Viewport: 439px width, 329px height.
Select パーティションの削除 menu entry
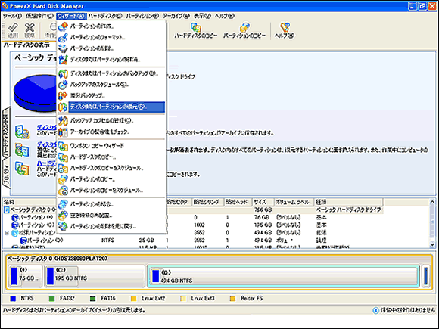[111, 48]
